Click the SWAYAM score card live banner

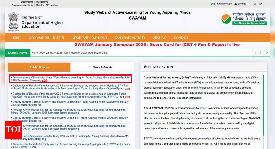point(157,45)
